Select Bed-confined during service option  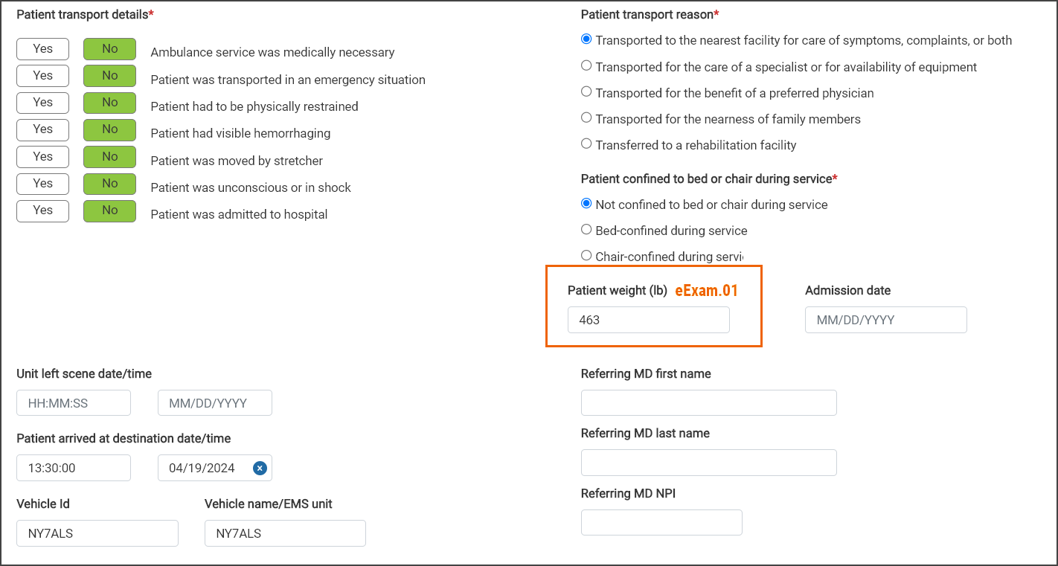[x=586, y=229]
